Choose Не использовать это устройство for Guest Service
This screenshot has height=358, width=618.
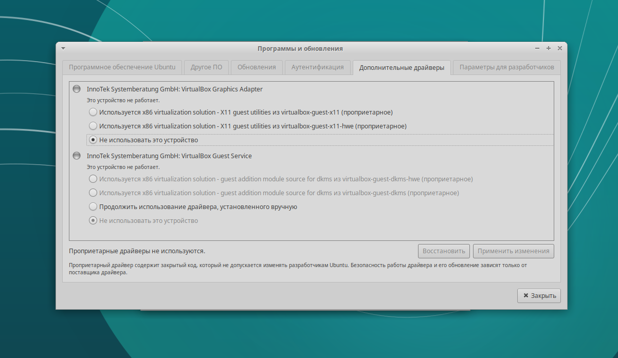click(x=143, y=221)
